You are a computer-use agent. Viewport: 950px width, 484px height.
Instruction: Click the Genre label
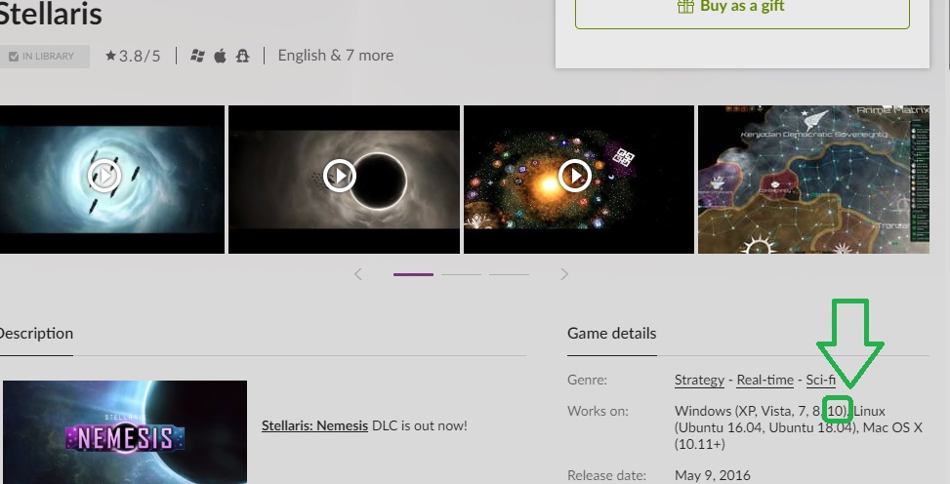coord(587,380)
